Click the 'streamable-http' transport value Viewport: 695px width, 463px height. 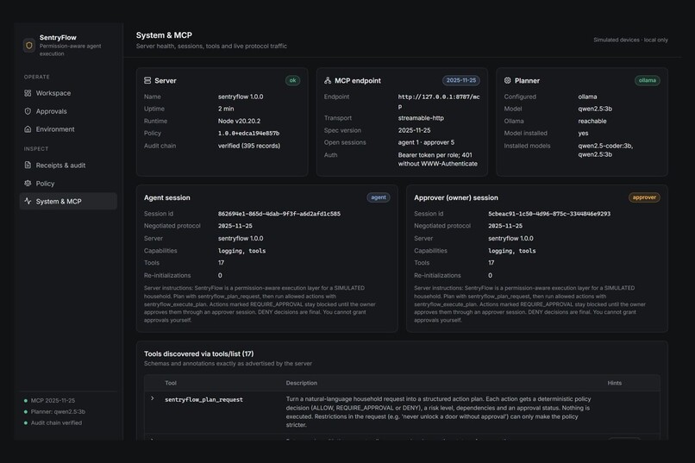(x=421, y=118)
